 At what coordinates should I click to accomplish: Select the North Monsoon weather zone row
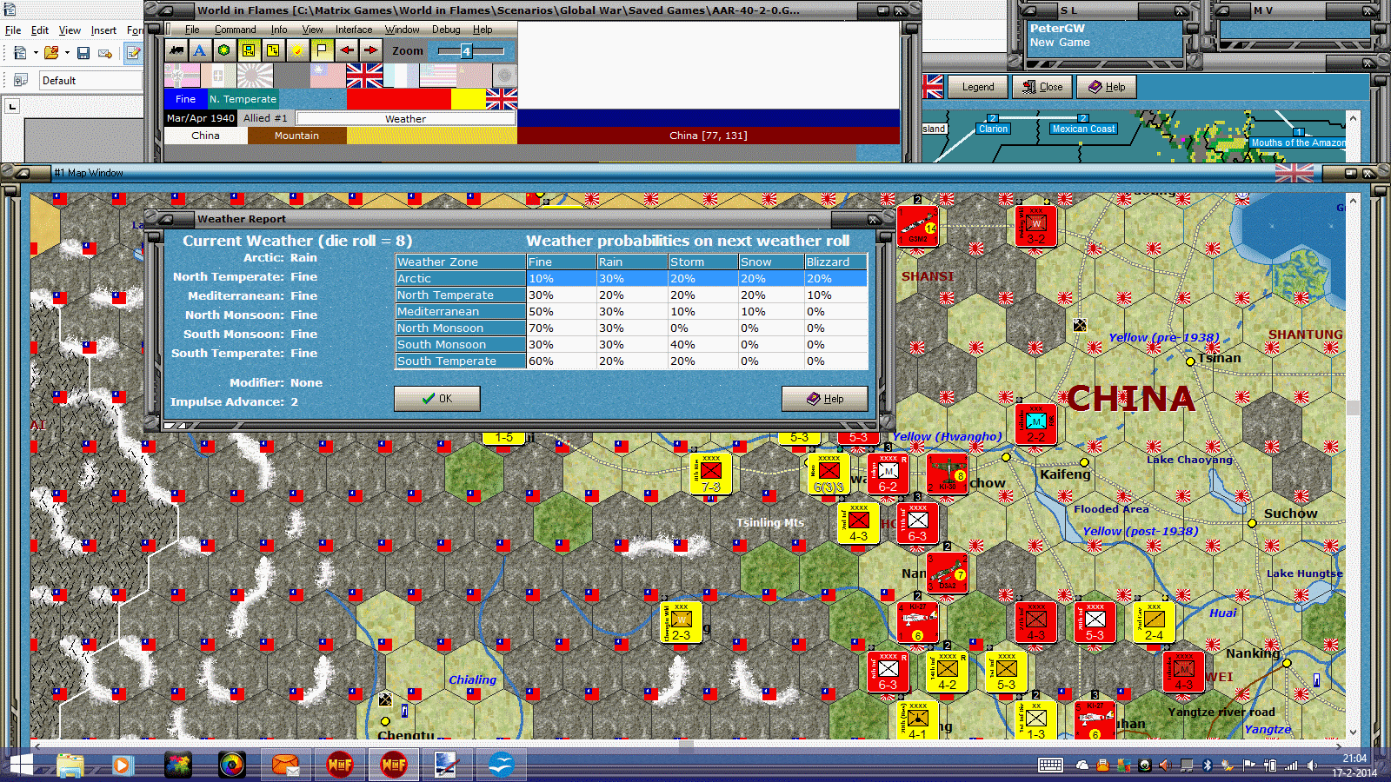coord(631,328)
